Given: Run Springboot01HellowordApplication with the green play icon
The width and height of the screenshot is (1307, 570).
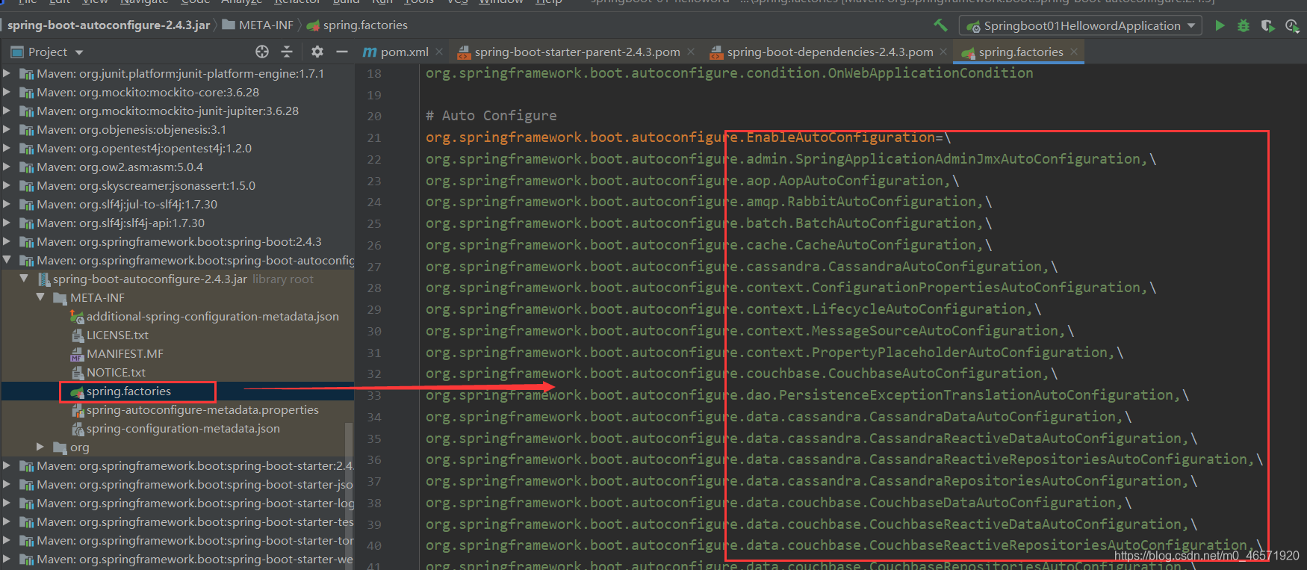Looking at the screenshot, I should coord(1220,25).
